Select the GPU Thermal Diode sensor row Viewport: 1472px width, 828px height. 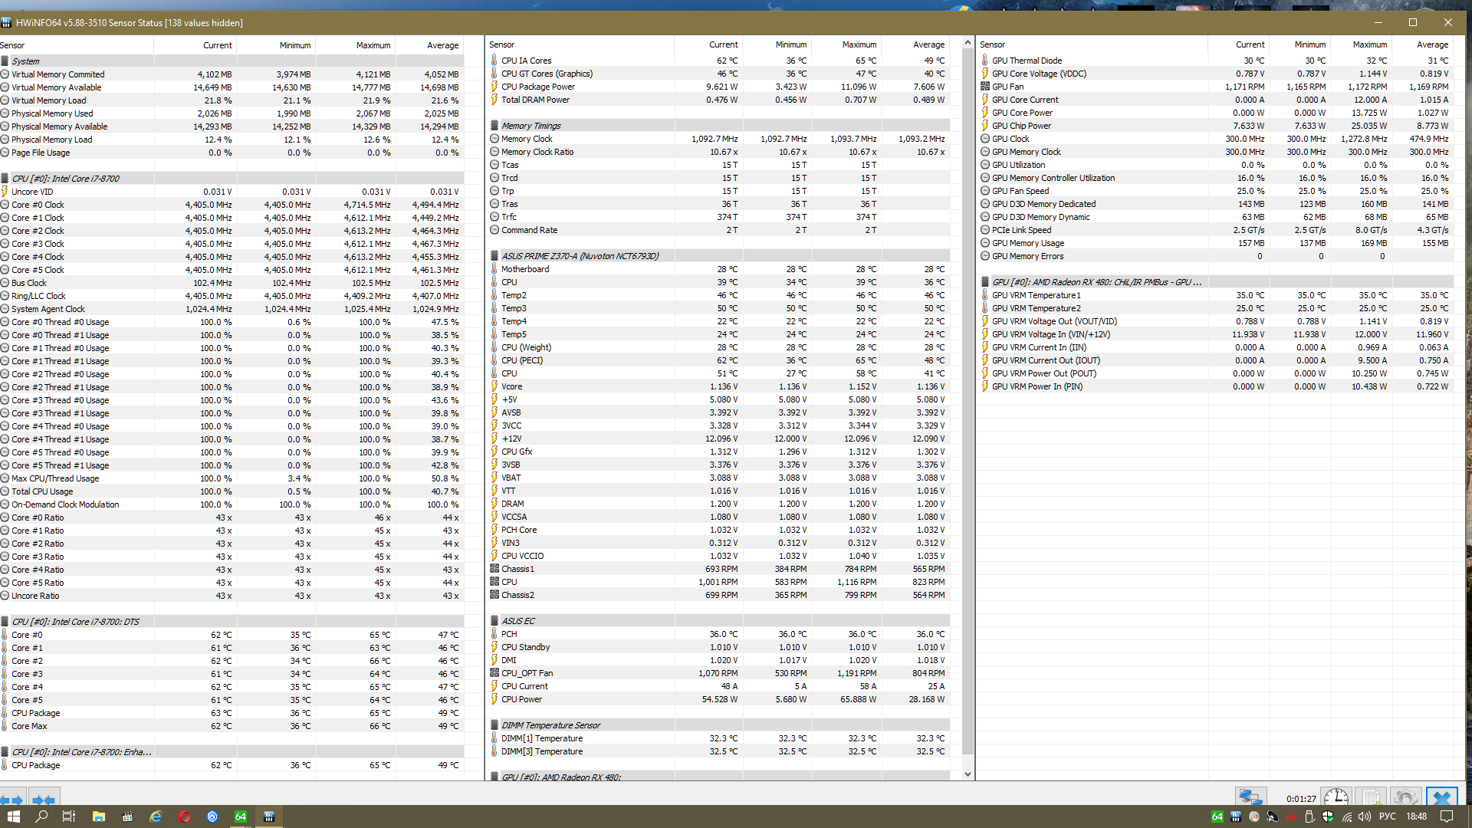point(1027,61)
